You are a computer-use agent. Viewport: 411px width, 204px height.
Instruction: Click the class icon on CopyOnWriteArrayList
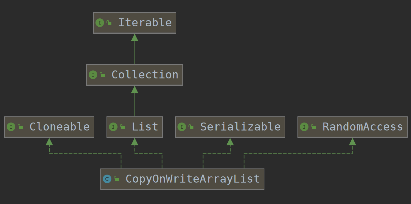107,179
